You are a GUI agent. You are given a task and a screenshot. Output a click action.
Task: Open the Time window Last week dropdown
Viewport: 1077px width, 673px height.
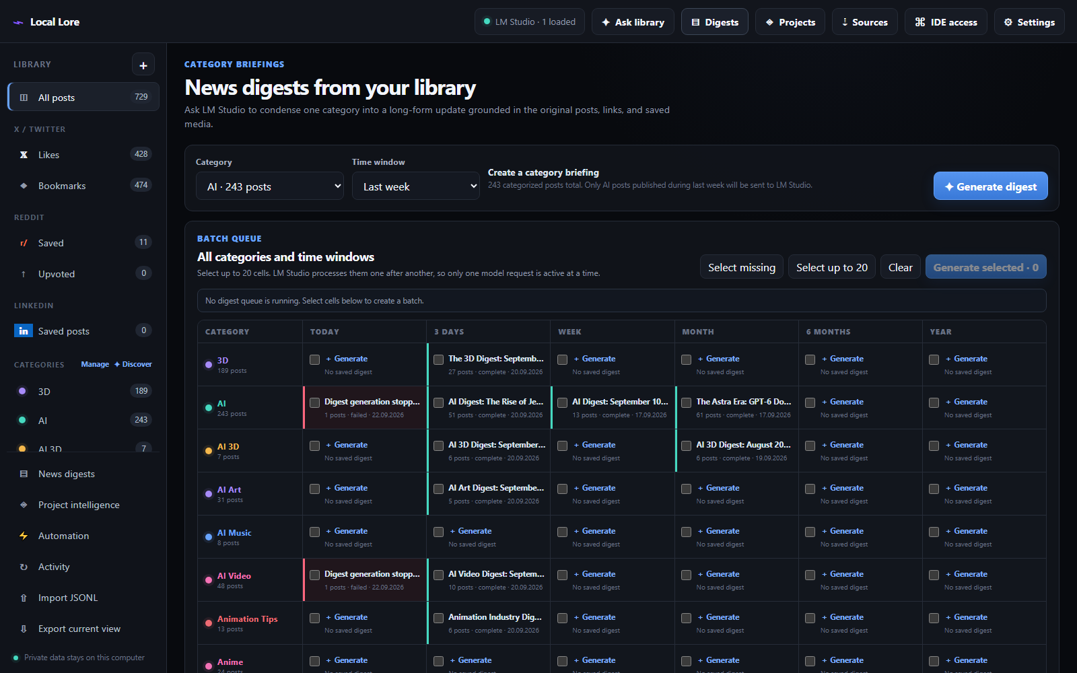(416, 186)
